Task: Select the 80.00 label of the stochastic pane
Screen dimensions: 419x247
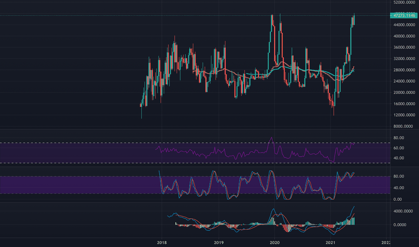Action: (x=399, y=176)
